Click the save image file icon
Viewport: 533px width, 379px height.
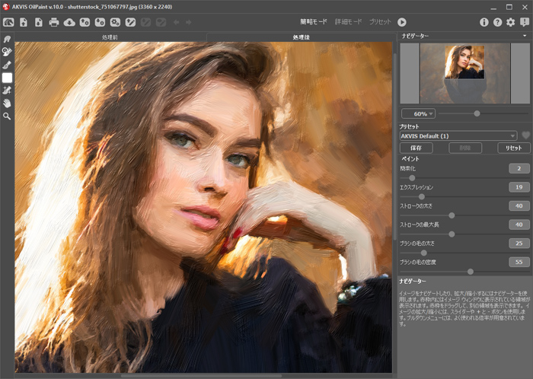39,22
